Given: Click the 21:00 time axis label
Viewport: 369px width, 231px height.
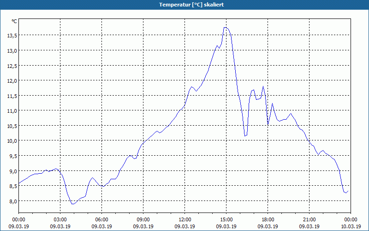Looking at the screenshot, I should pos(309,220).
